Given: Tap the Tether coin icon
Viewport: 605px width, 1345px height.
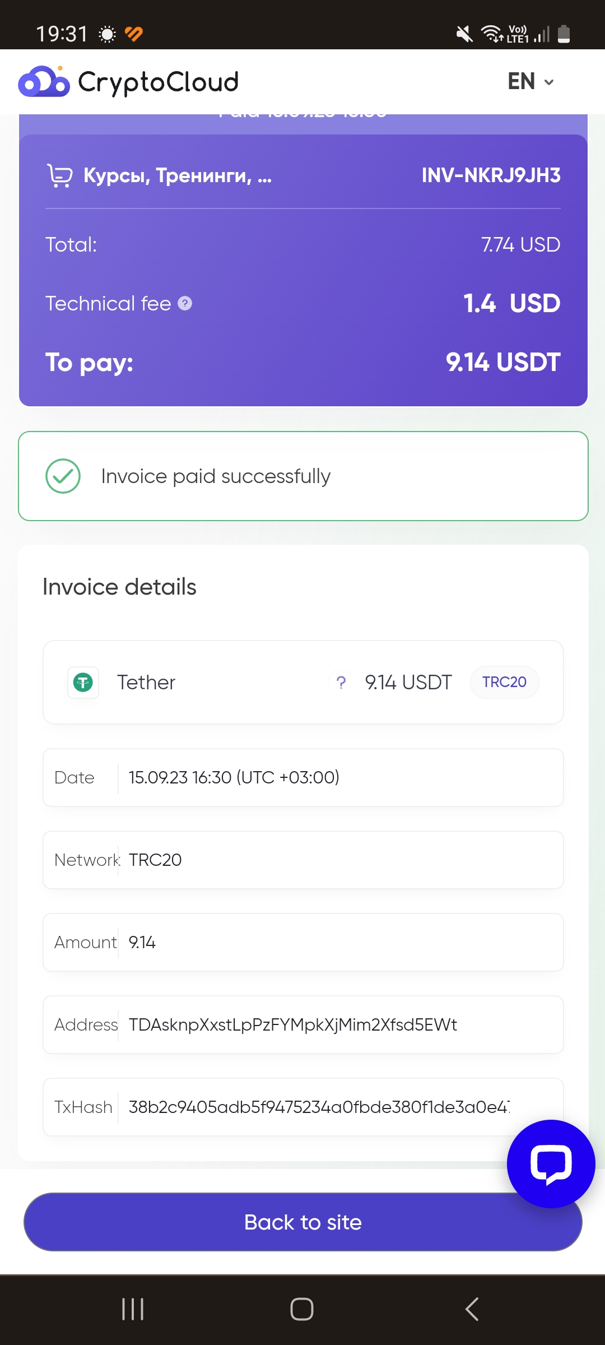Looking at the screenshot, I should (x=83, y=682).
